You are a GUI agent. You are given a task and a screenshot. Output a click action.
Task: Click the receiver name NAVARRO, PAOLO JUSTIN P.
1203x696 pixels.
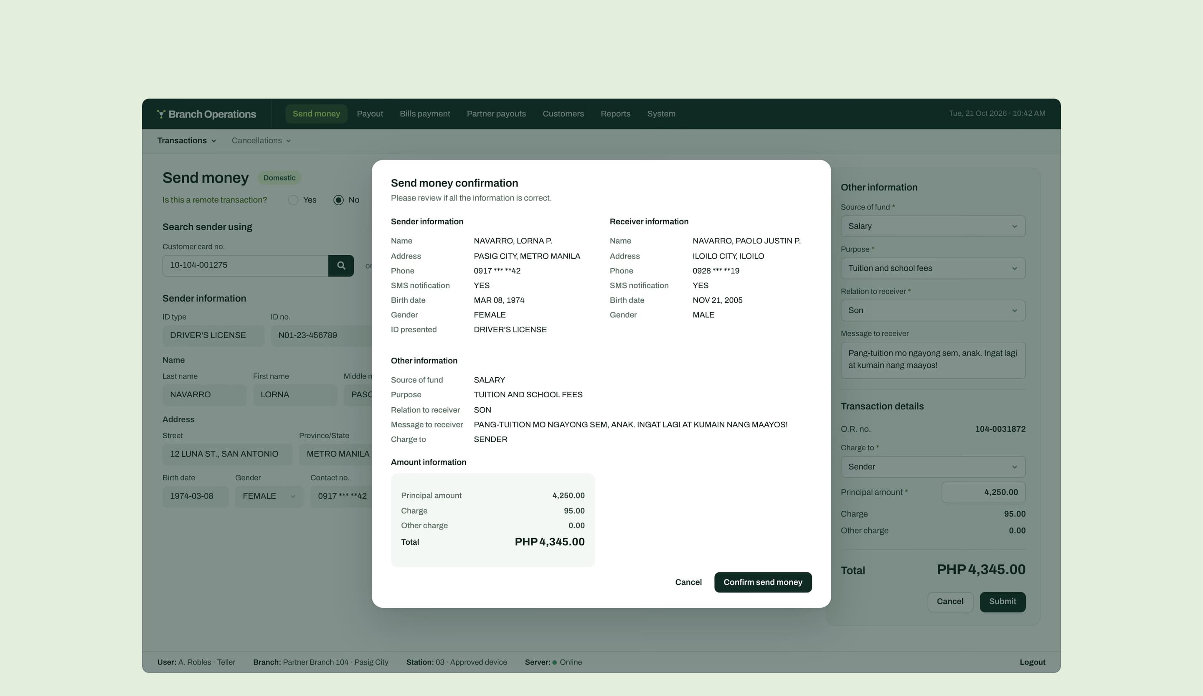tap(746, 241)
